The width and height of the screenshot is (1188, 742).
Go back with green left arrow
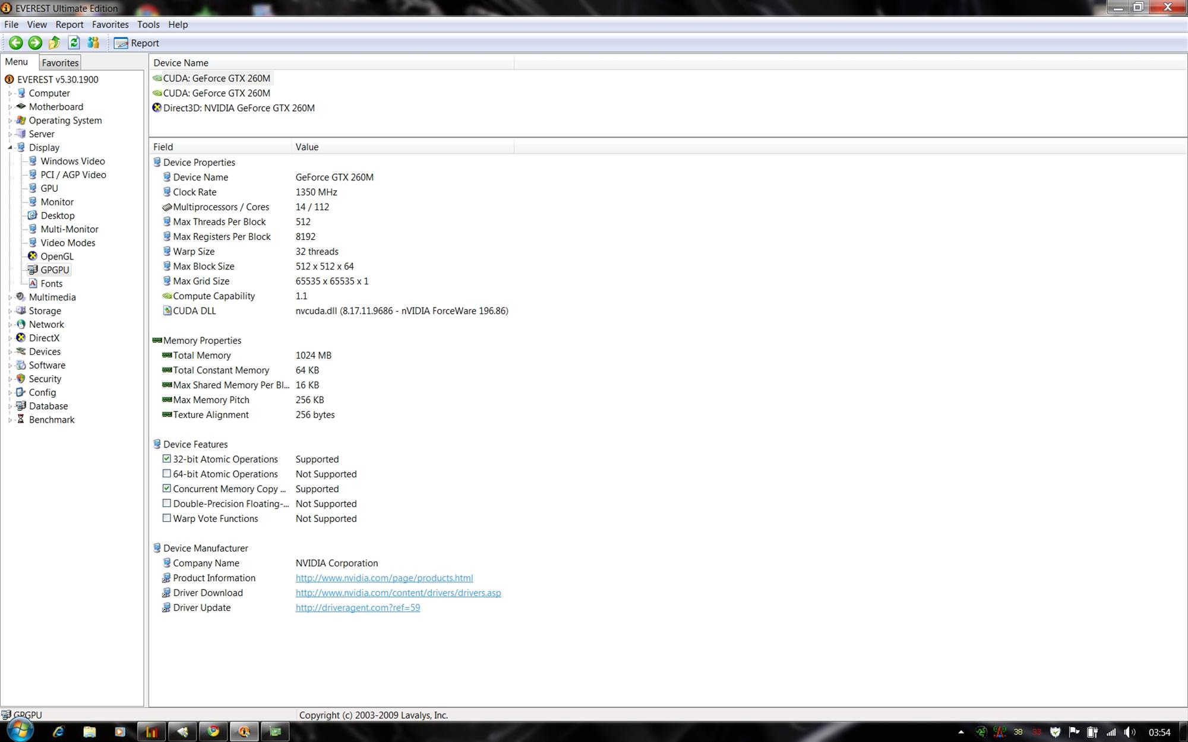tap(16, 43)
